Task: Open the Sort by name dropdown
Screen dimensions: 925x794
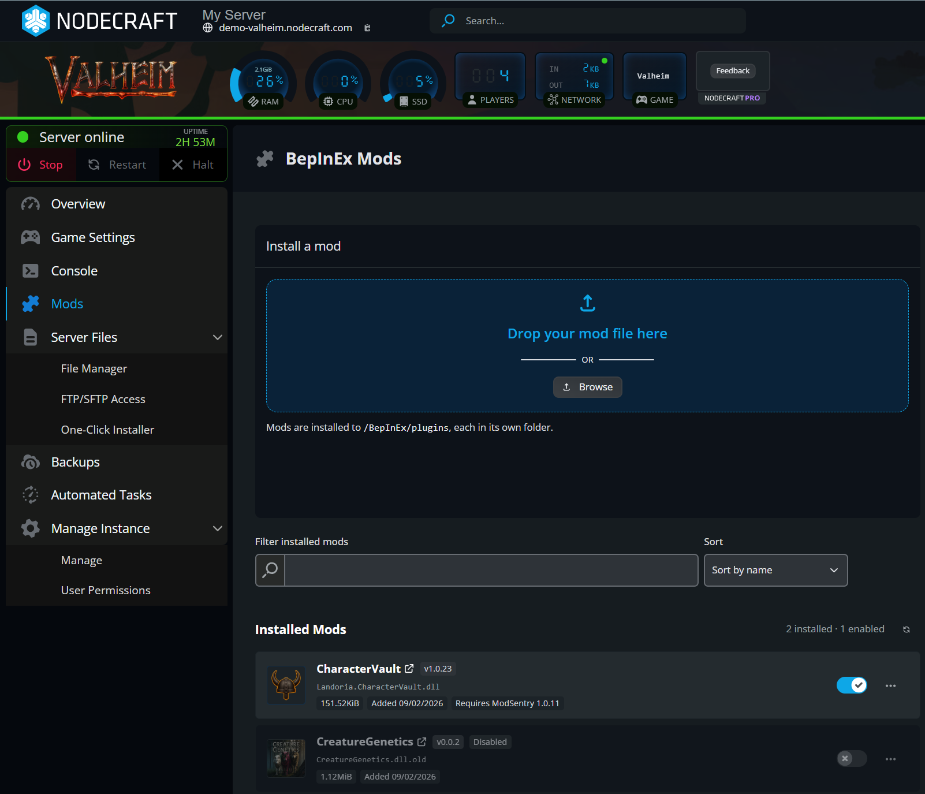Action: pyautogui.click(x=775, y=570)
